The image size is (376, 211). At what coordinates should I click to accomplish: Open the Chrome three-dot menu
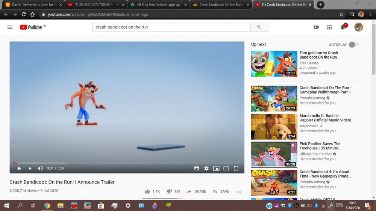(x=370, y=14)
